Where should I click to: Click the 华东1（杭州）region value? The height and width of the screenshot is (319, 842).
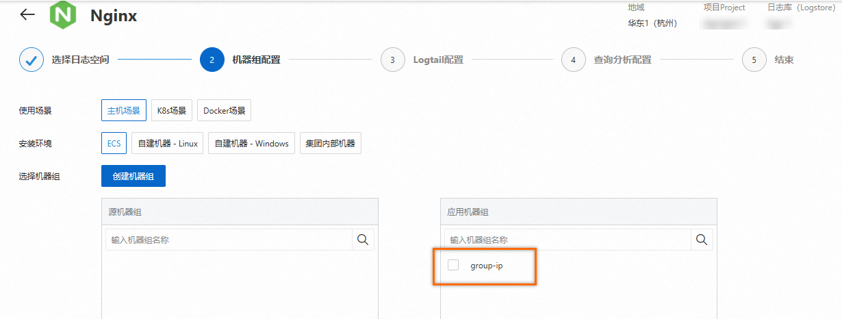tap(652, 23)
